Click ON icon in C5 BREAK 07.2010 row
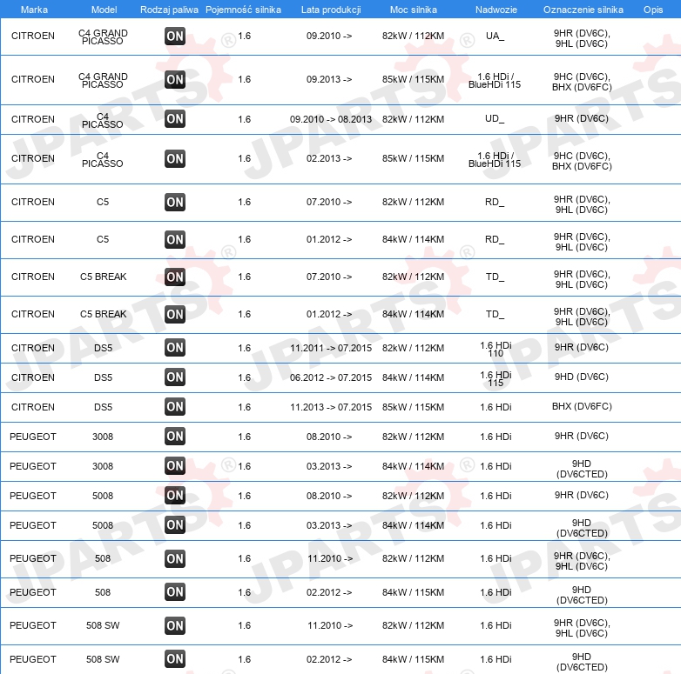Viewport: 681px width, 674px height. [x=175, y=277]
